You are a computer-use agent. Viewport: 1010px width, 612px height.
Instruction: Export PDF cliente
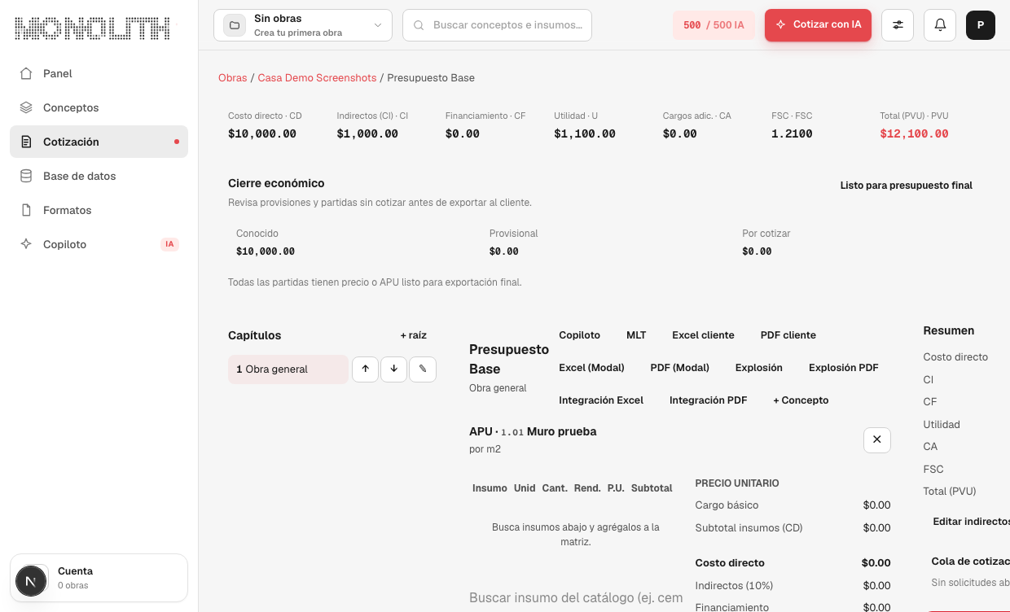[x=788, y=335]
